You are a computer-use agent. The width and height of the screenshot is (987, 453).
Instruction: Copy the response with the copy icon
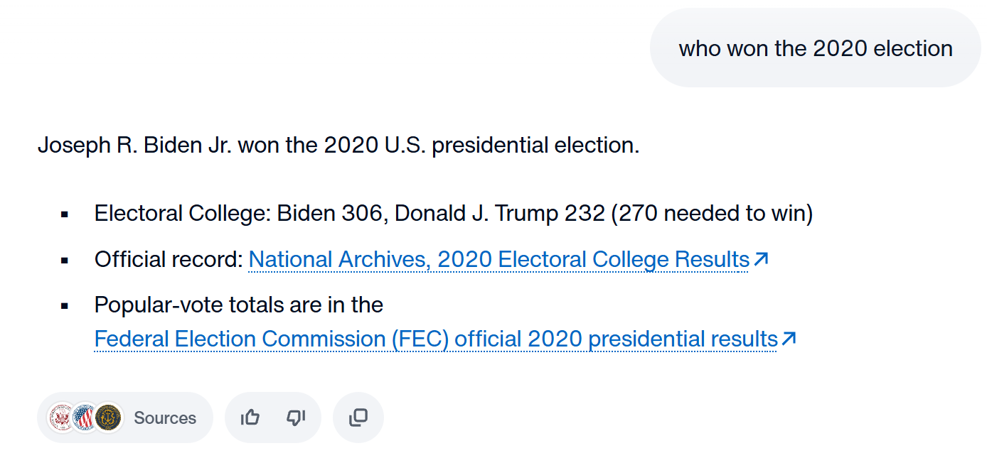[358, 417]
